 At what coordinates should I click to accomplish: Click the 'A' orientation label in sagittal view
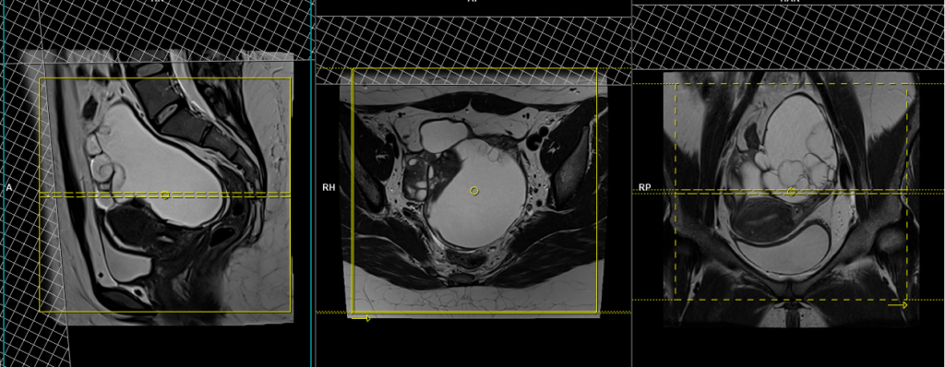pos(9,188)
